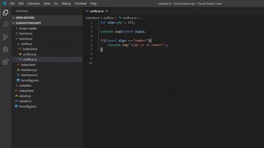The height and width of the screenshot is (148, 264).
Task: Close the verificar.ts editor tab
Action: (107, 11)
